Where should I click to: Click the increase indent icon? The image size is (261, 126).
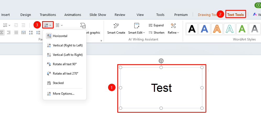click(24, 25)
